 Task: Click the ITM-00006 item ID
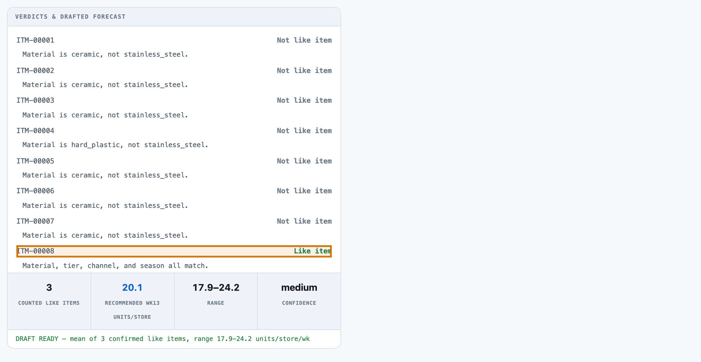35,191
